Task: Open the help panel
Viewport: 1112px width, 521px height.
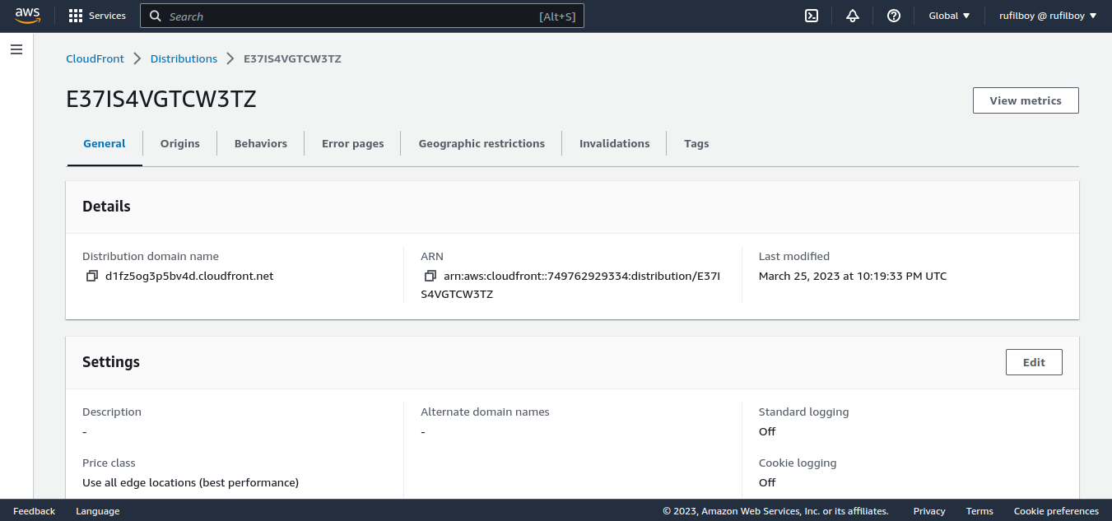Action: [894, 15]
